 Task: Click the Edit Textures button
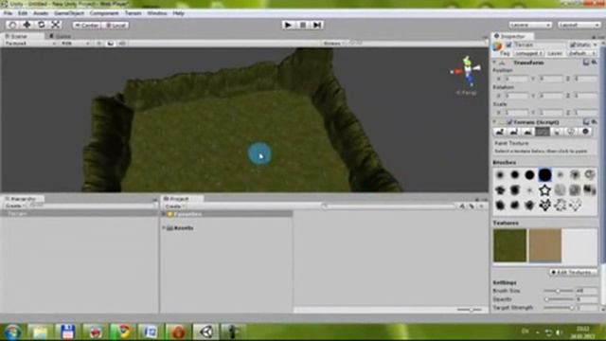[x=573, y=272]
